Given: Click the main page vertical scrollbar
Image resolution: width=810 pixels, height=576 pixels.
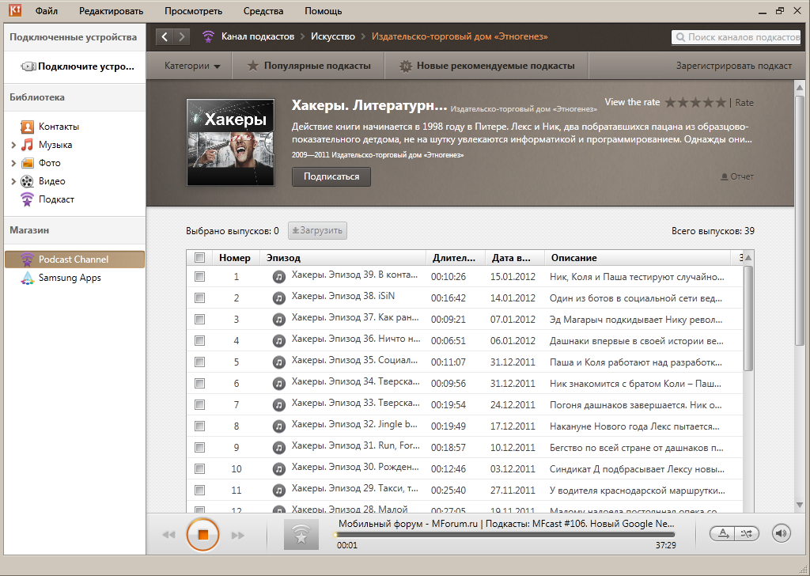Looking at the screenshot, I should click(800, 220).
